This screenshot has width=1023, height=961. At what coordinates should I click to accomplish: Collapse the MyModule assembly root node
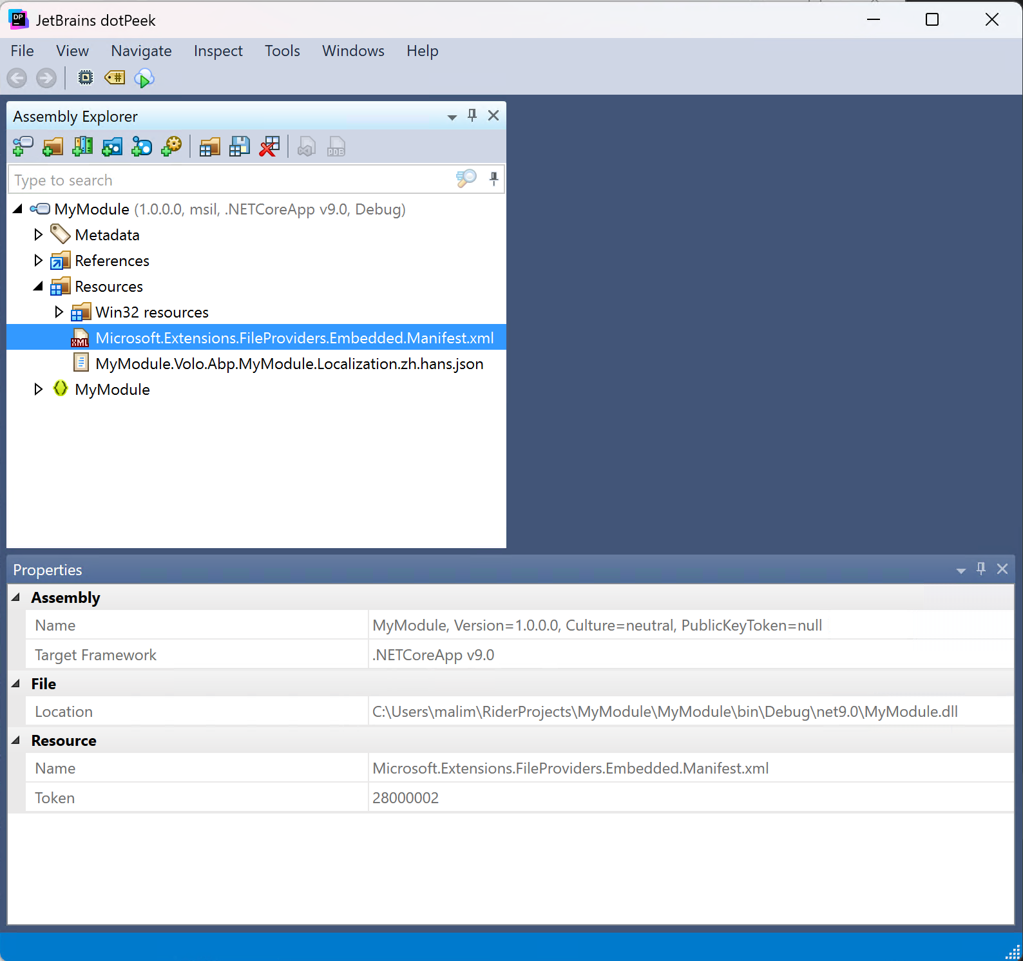pos(18,209)
